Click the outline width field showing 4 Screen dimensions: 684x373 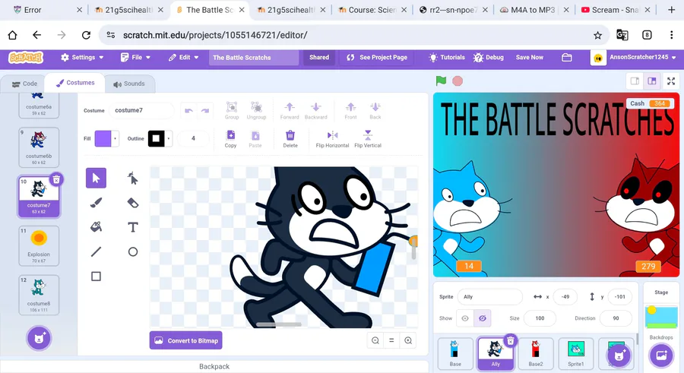point(193,138)
